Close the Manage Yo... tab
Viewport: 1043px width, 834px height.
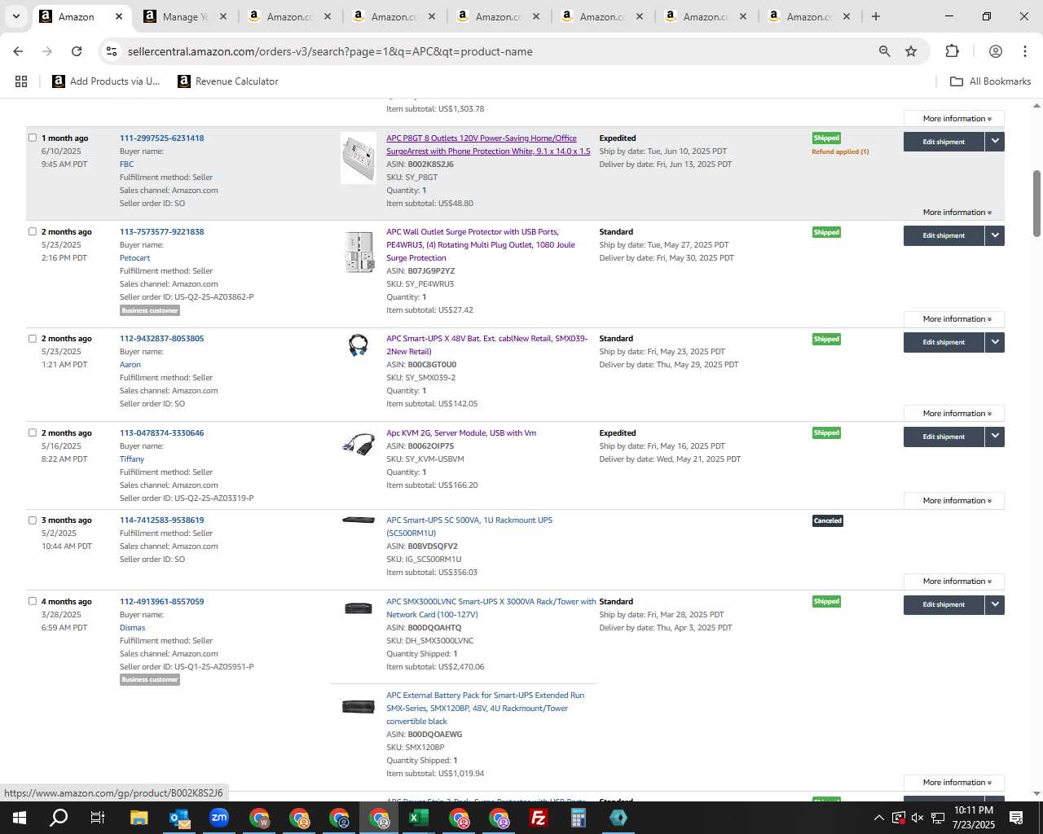click(222, 16)
